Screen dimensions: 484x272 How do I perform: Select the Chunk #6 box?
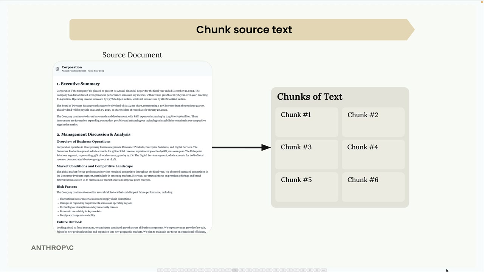[x=373, y=187]
